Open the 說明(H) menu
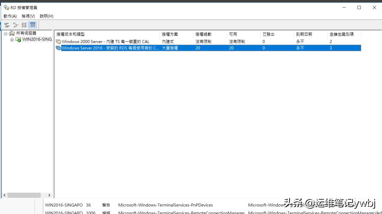 click(46, 16)
